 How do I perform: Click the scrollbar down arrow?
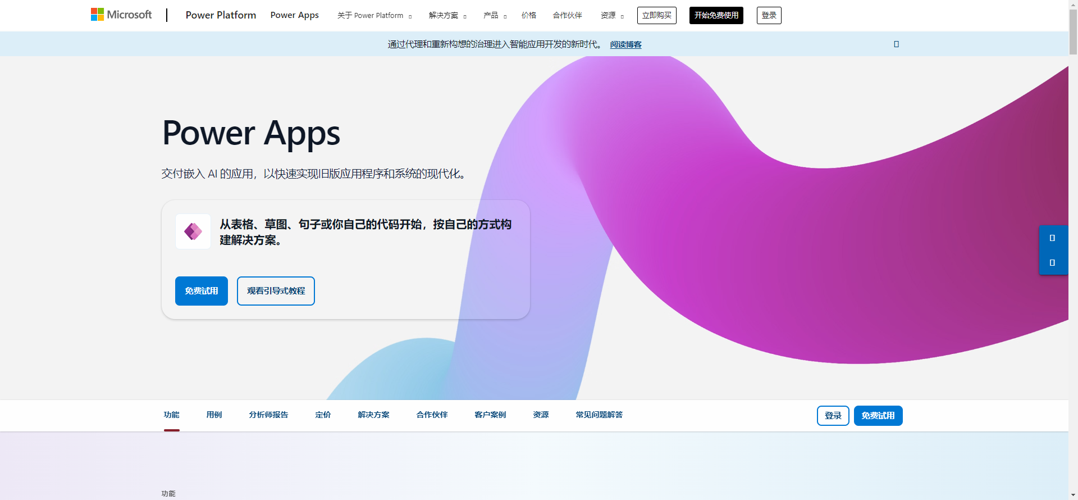point(1073,495)
